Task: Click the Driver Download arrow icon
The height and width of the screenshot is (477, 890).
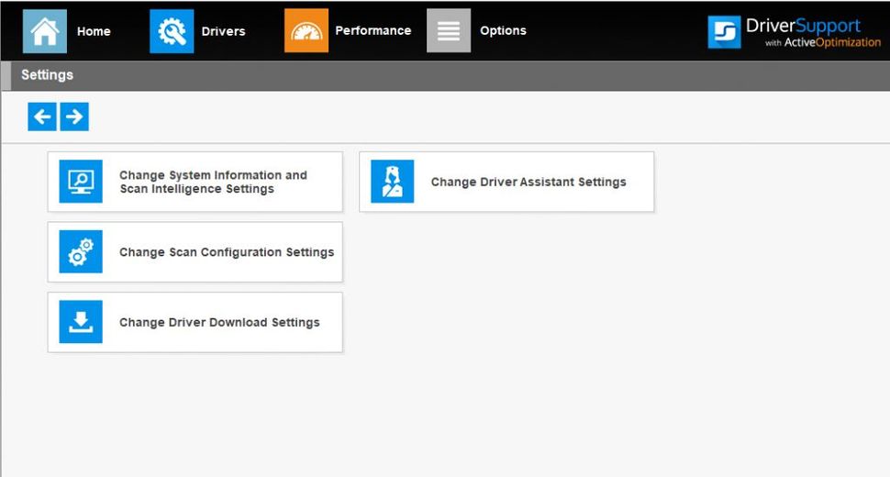Action: (x=81, y=322)
